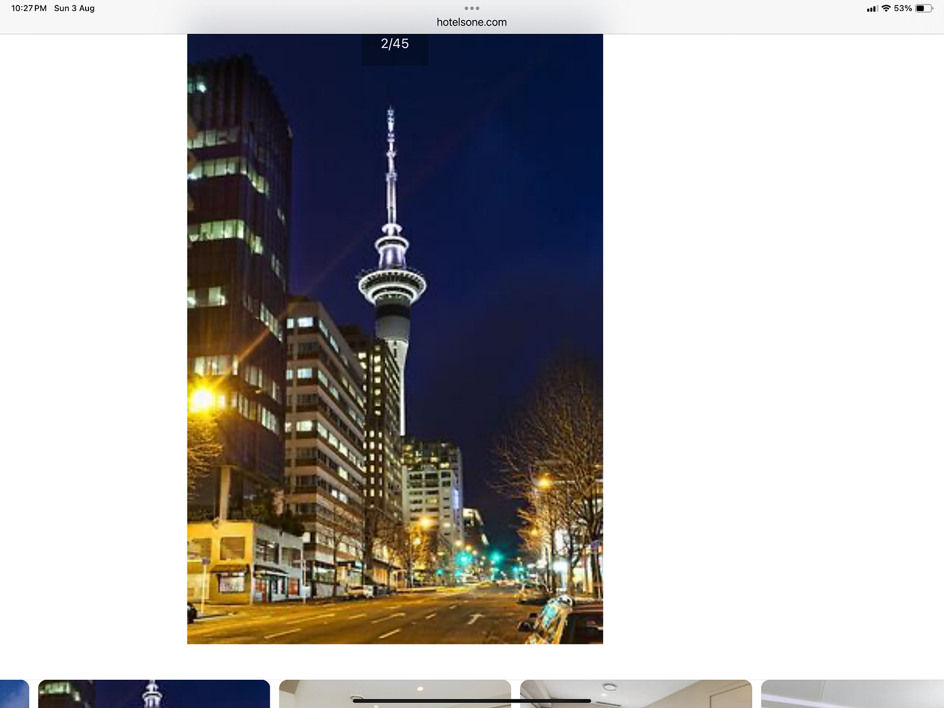The width and height of the screenshot is (944, 708).
Task: Tap the 10:27 PM clock
Action: pyautogui.click(x=29, y=8)
